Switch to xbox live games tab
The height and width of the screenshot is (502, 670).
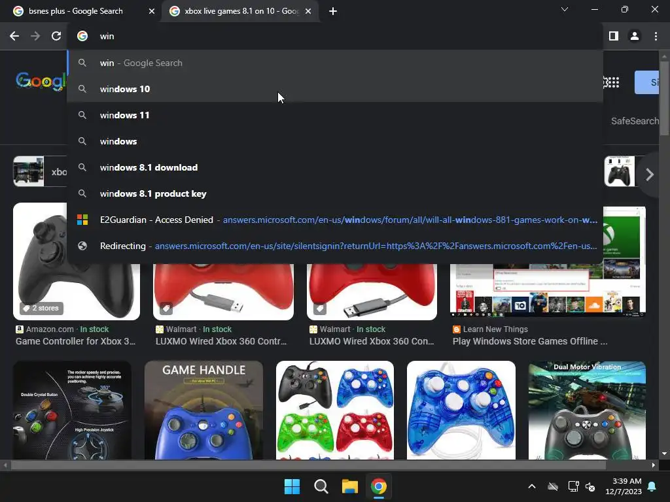pos(241,11)
